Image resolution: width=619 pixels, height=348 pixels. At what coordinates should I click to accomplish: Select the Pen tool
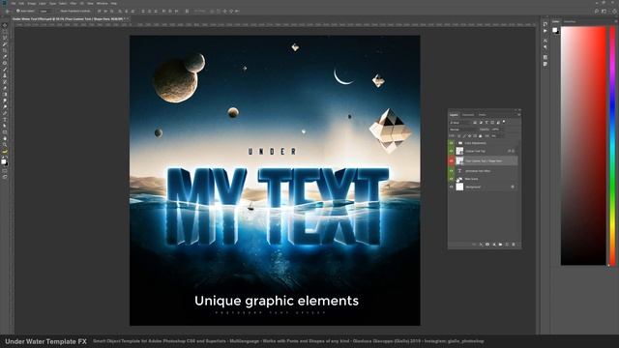pyautogui.click(x=5, y=113)
